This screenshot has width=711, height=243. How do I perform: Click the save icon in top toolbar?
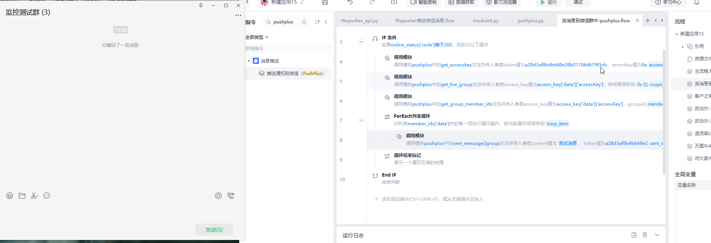(x=325, y=2)
